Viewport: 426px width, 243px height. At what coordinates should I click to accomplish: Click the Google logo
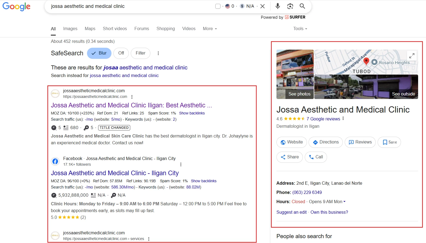pos(16,6)
